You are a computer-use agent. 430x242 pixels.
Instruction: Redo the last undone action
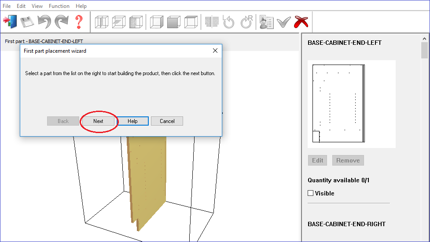(62, 22)
